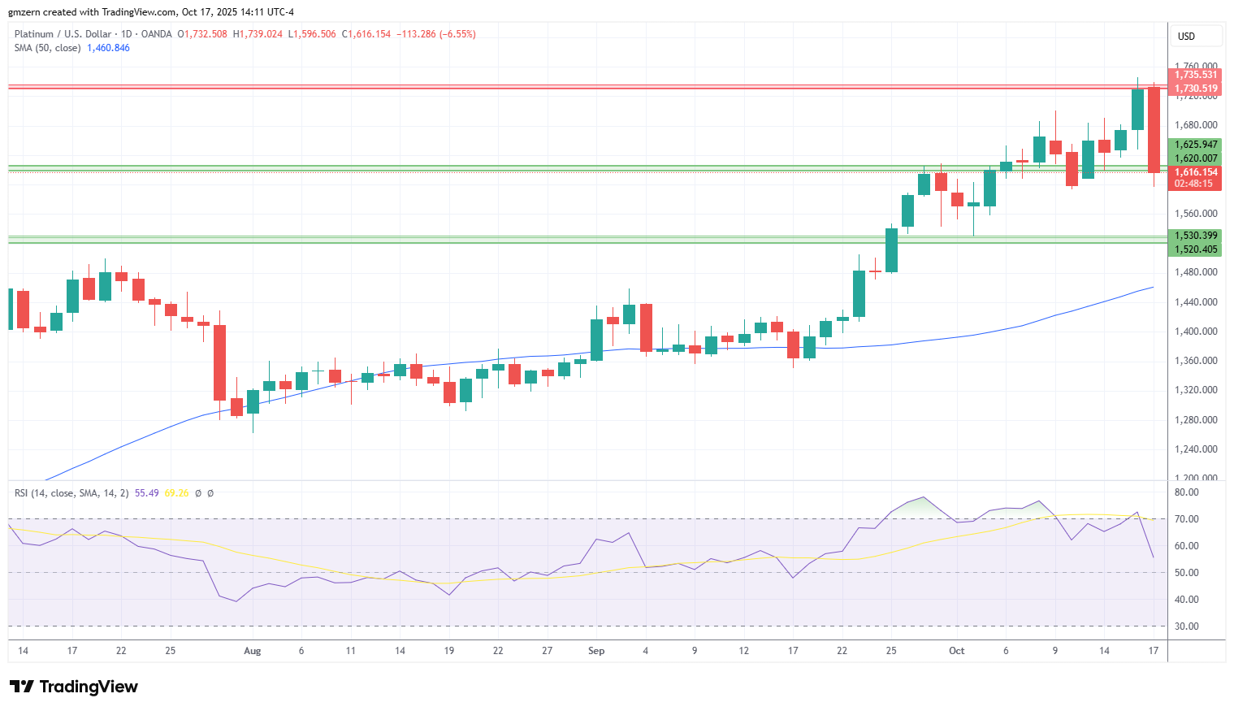Click the open value O1,732.508
Screen dimensions: 1234x711
[x=202, y=34]
